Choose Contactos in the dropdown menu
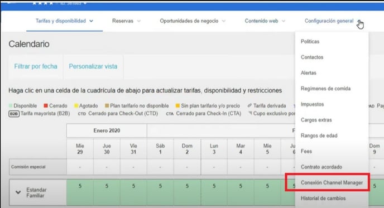The height and width of the screenshot is (208, 384). (312, 57)
